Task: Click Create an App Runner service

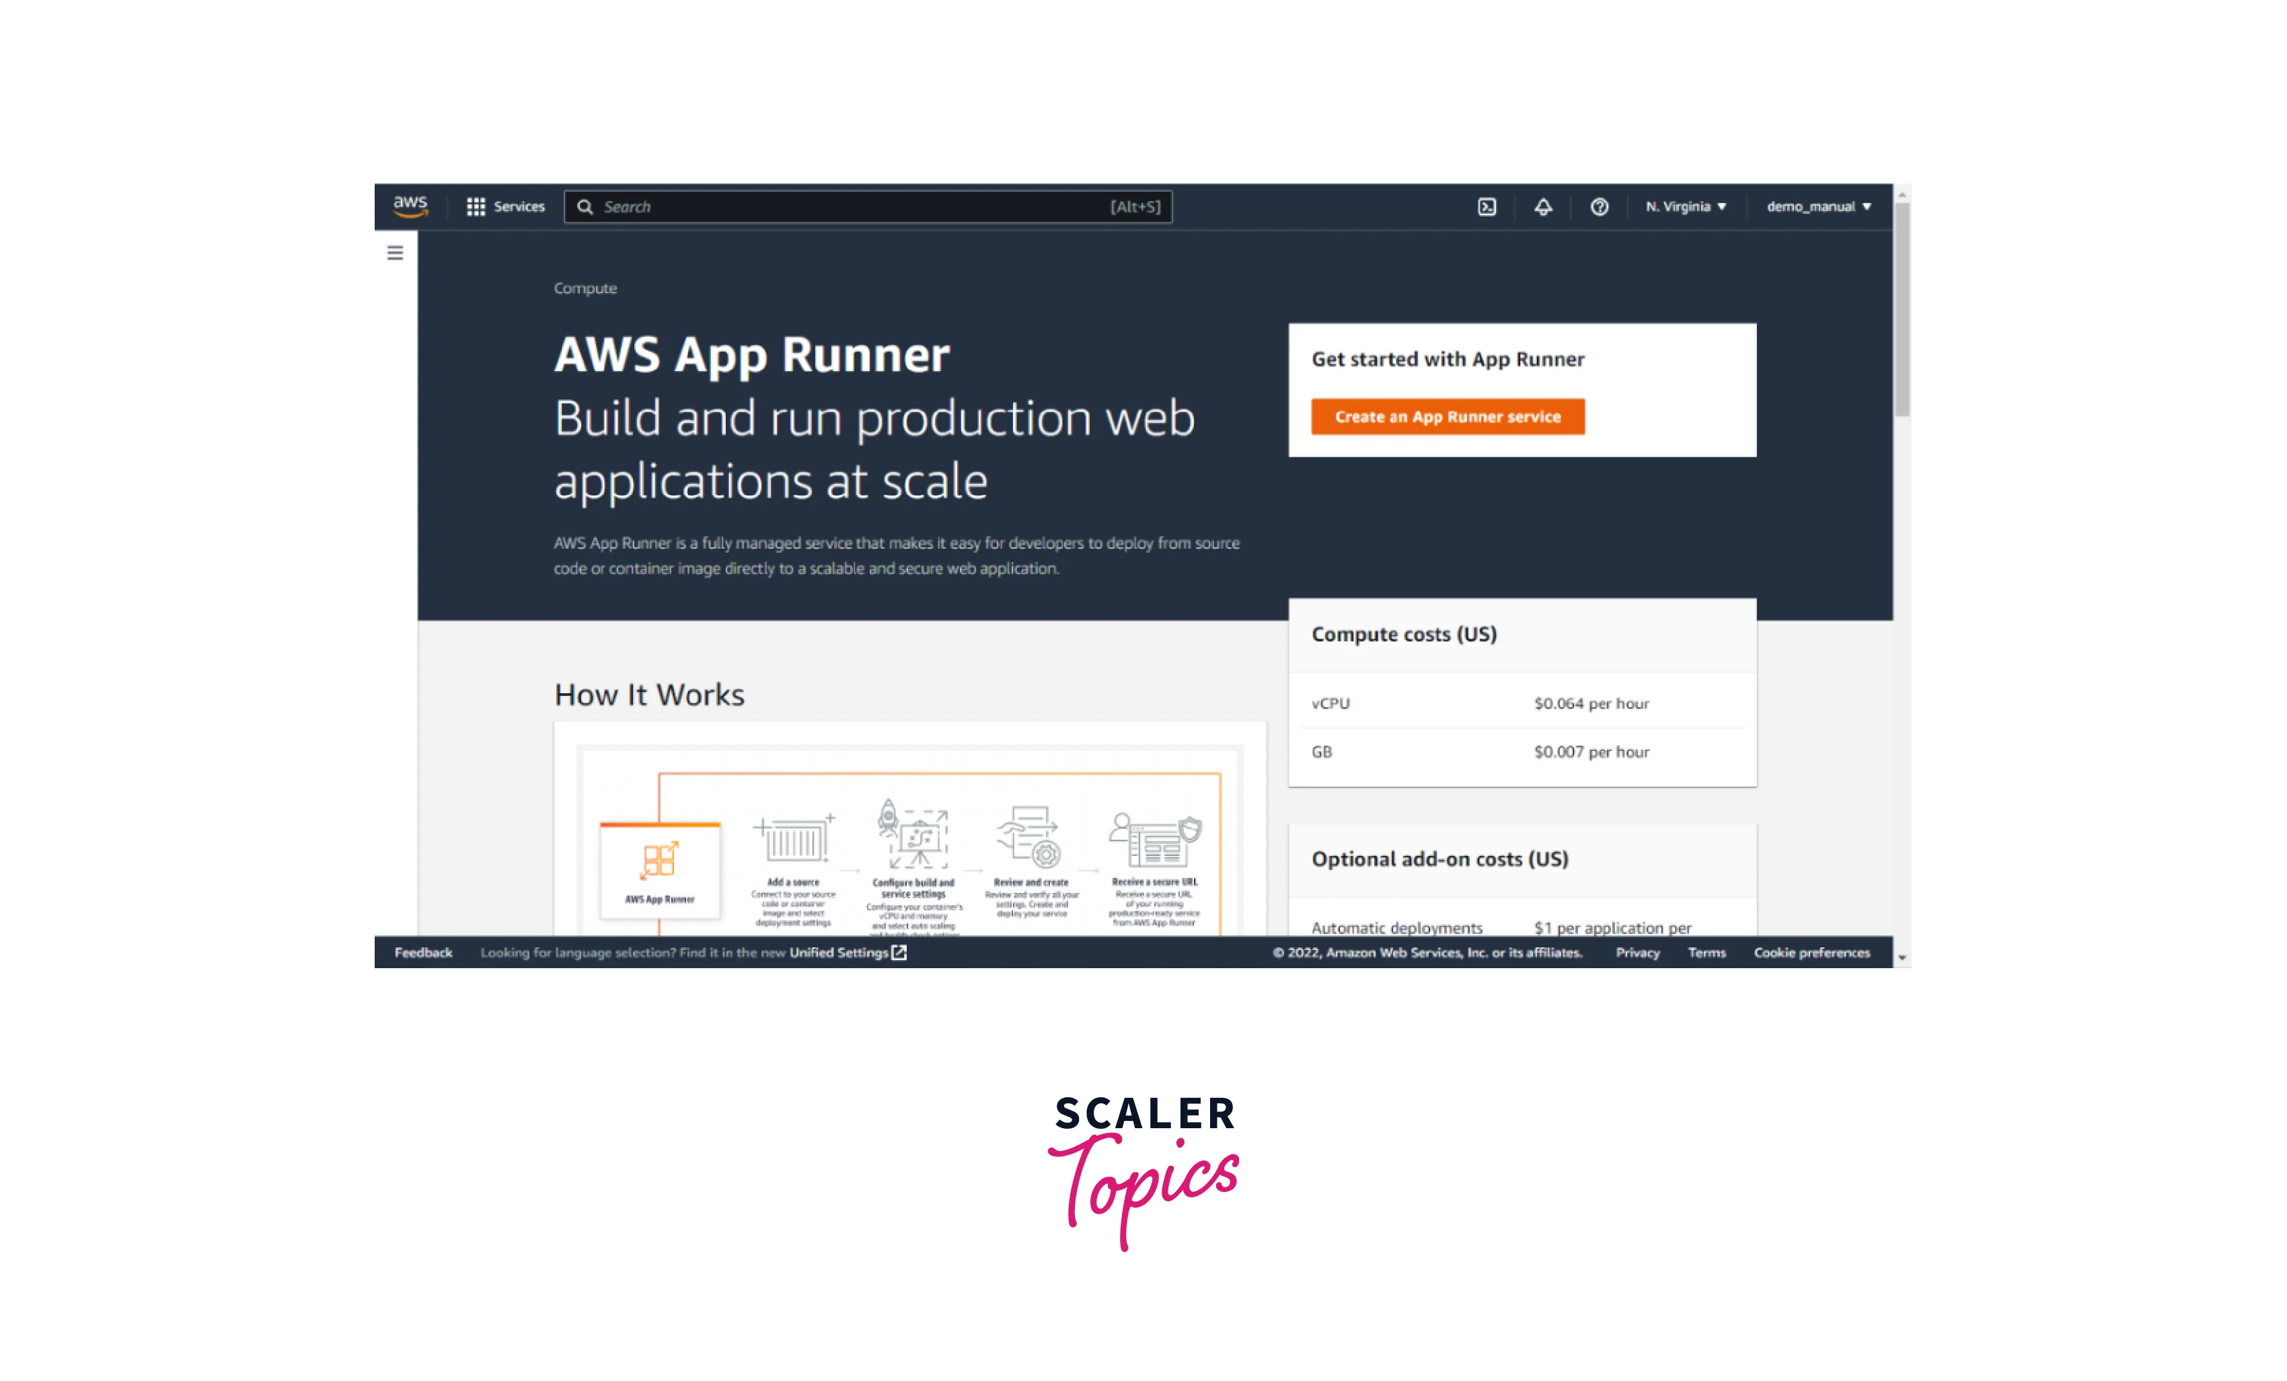Action: [1447, 416]
